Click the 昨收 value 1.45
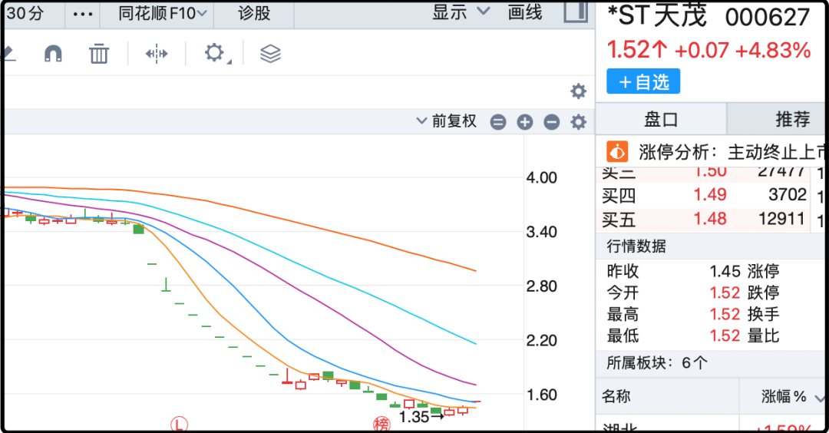The width and height of the screenshot is (829, 433). coord(725,271)
